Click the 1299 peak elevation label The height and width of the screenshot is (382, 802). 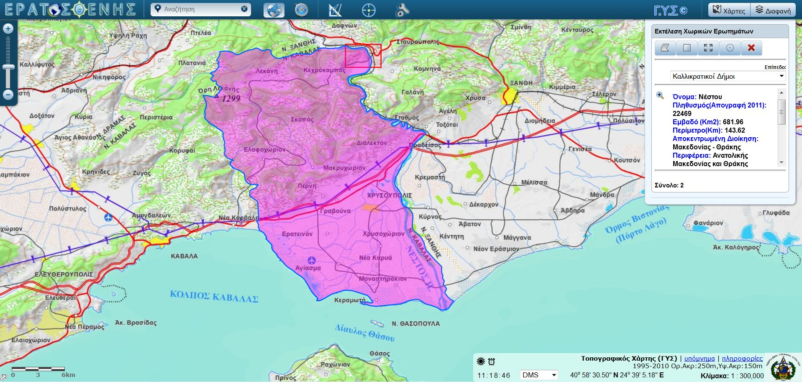231,98
